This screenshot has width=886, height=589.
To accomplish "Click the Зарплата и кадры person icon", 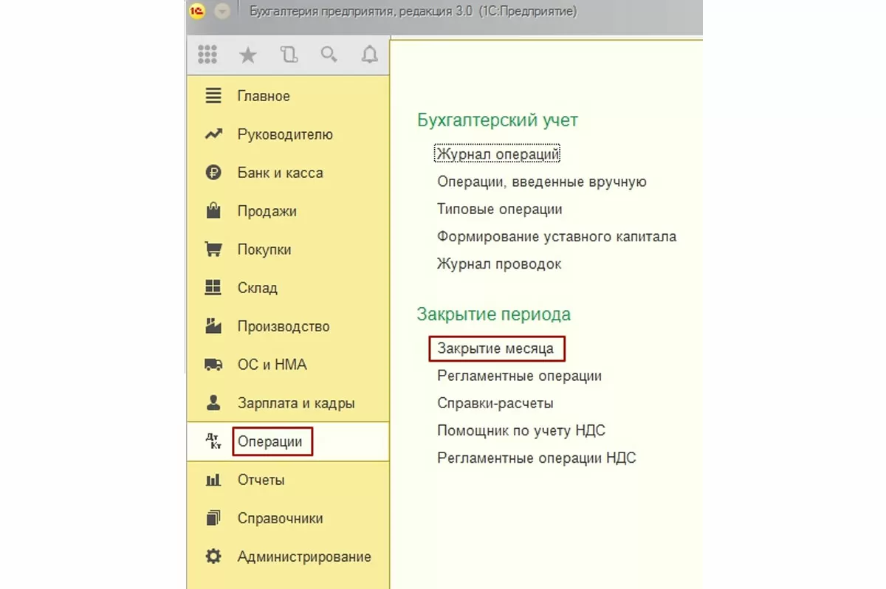I will 213,403.
